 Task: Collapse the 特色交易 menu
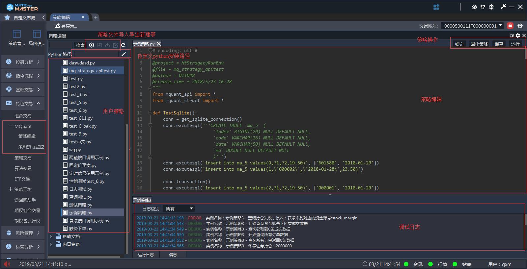point(39,103)
